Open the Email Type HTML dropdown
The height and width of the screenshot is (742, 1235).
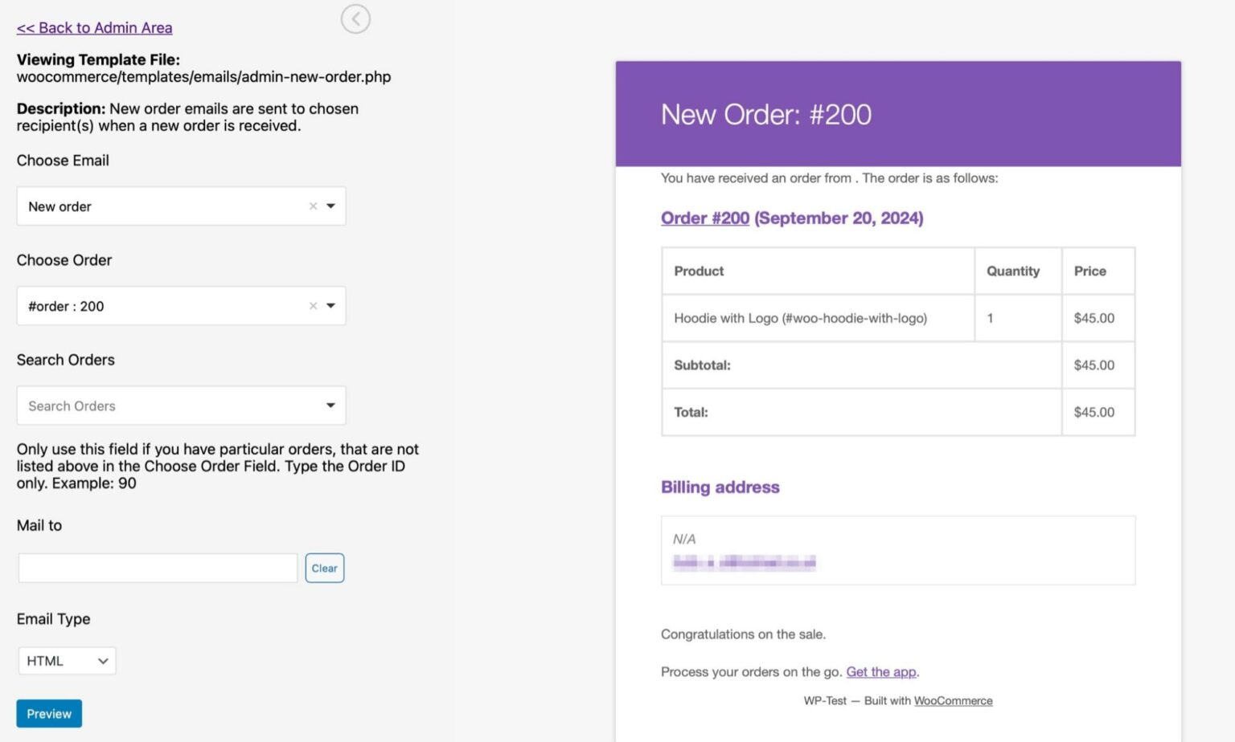coord(67,660)
